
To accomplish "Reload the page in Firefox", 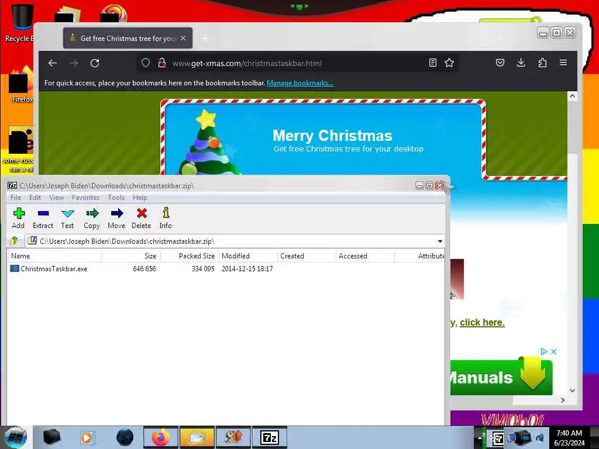I will pos(95,63).
